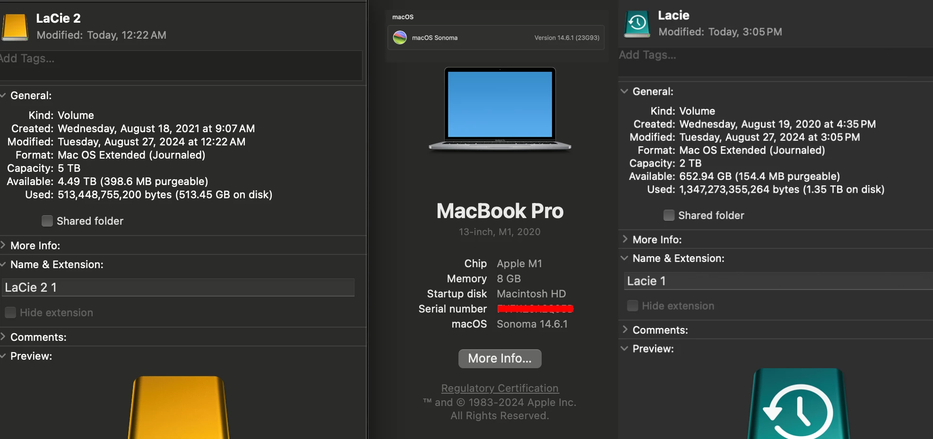Viewport: 933px width, 439px height.
Task: Click the macOS Sonoma version row
Action: click(496, 38)
